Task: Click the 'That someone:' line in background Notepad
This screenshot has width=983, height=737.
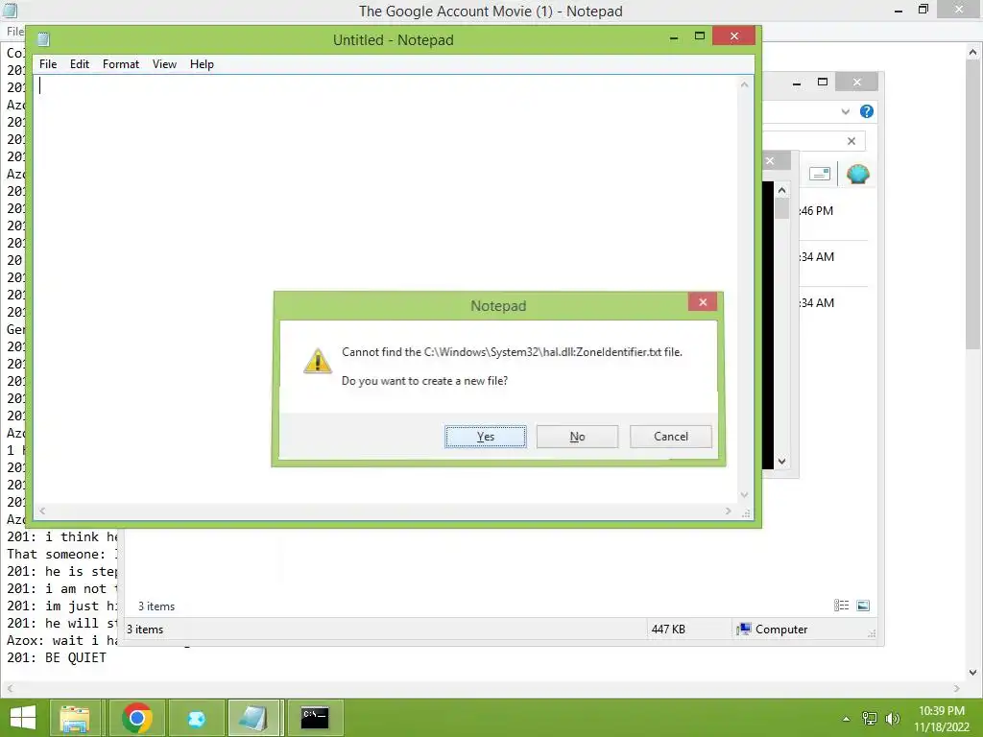Action: pyautogui.click(x=62, y=554)
